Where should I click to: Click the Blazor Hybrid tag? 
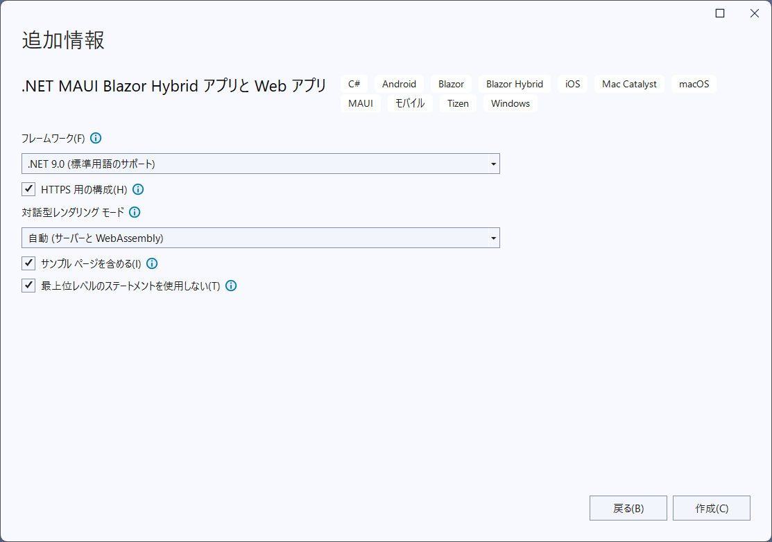click(x=515, y=84)
